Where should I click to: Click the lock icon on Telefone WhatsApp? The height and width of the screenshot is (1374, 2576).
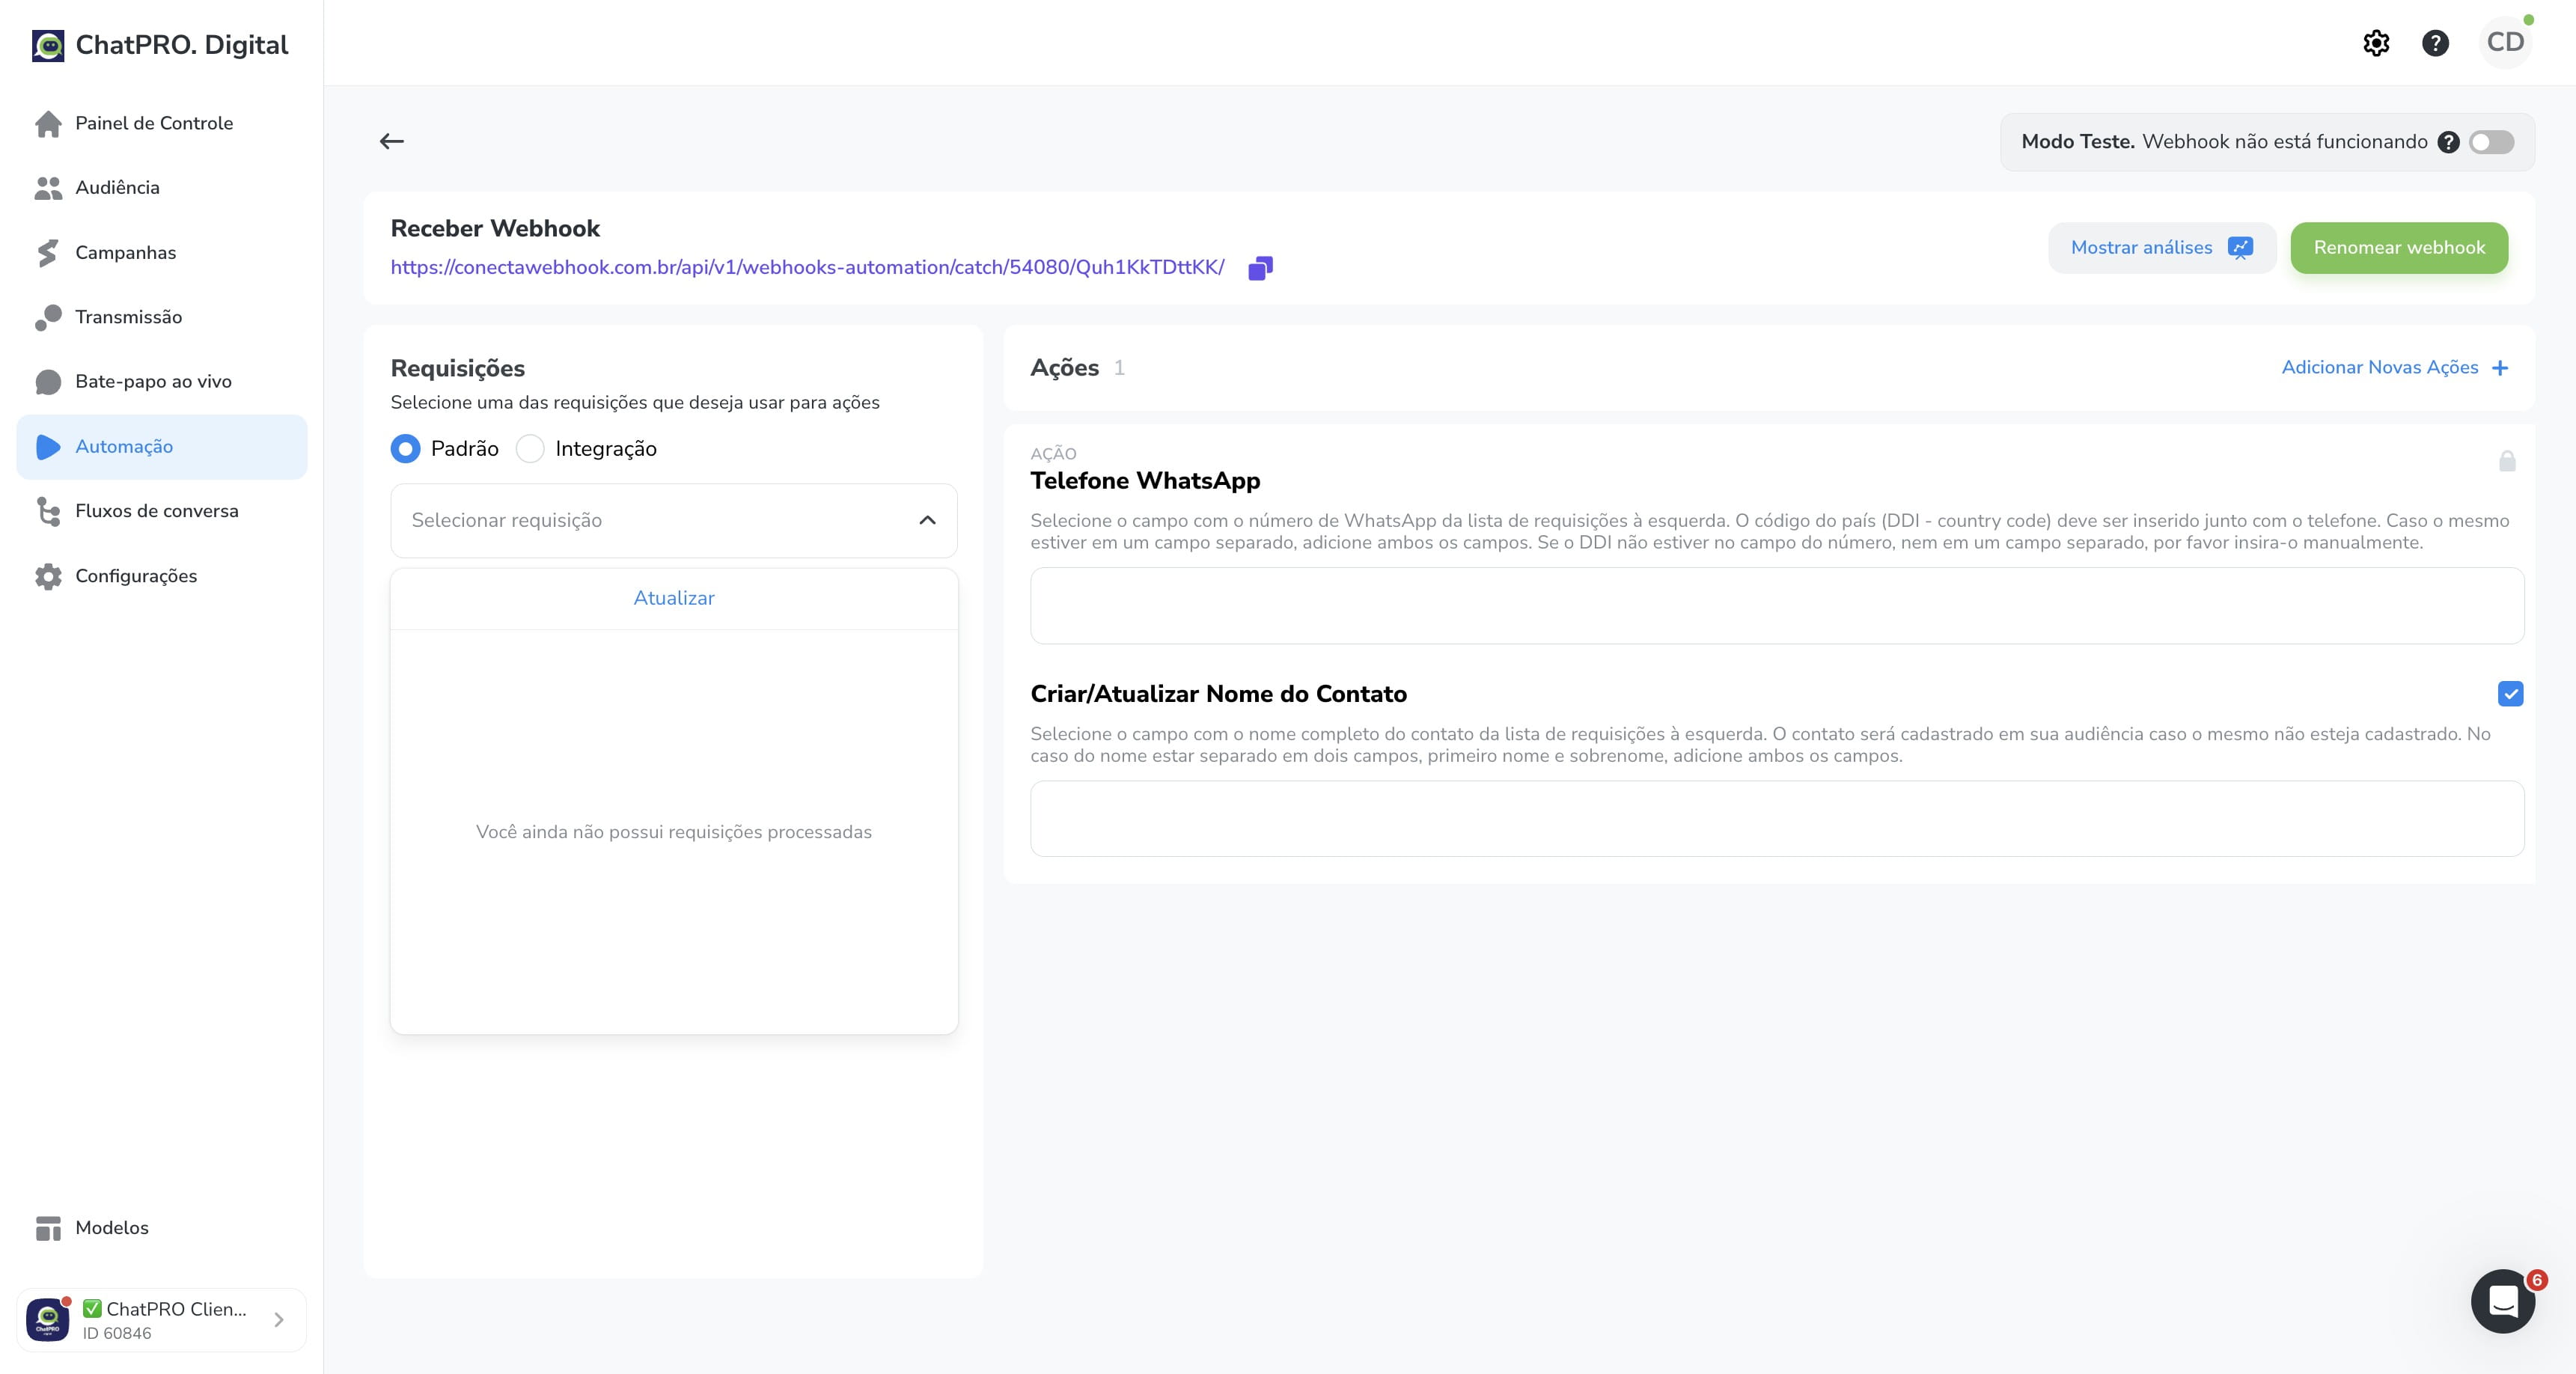coord(2507,461)
